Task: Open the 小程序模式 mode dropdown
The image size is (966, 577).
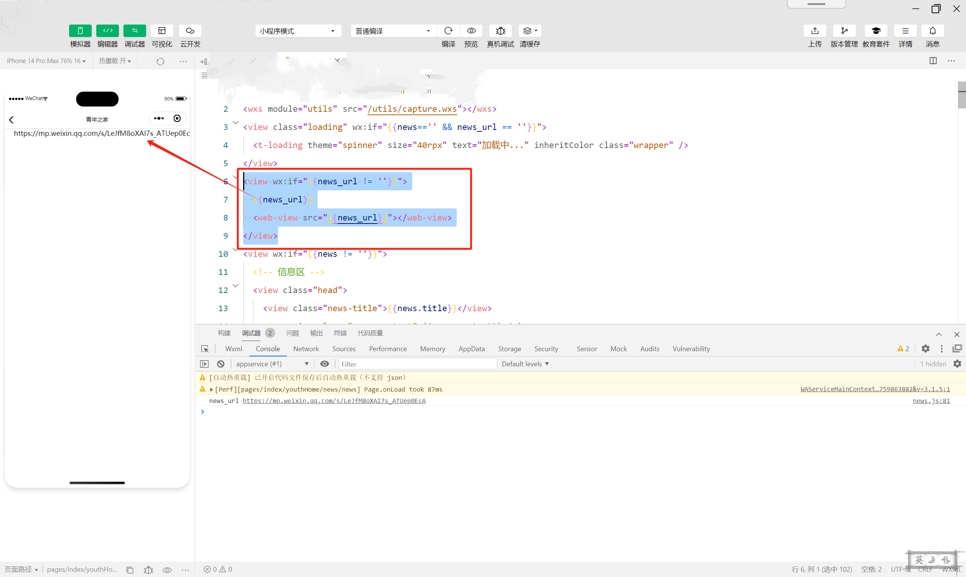Action: 298,31
